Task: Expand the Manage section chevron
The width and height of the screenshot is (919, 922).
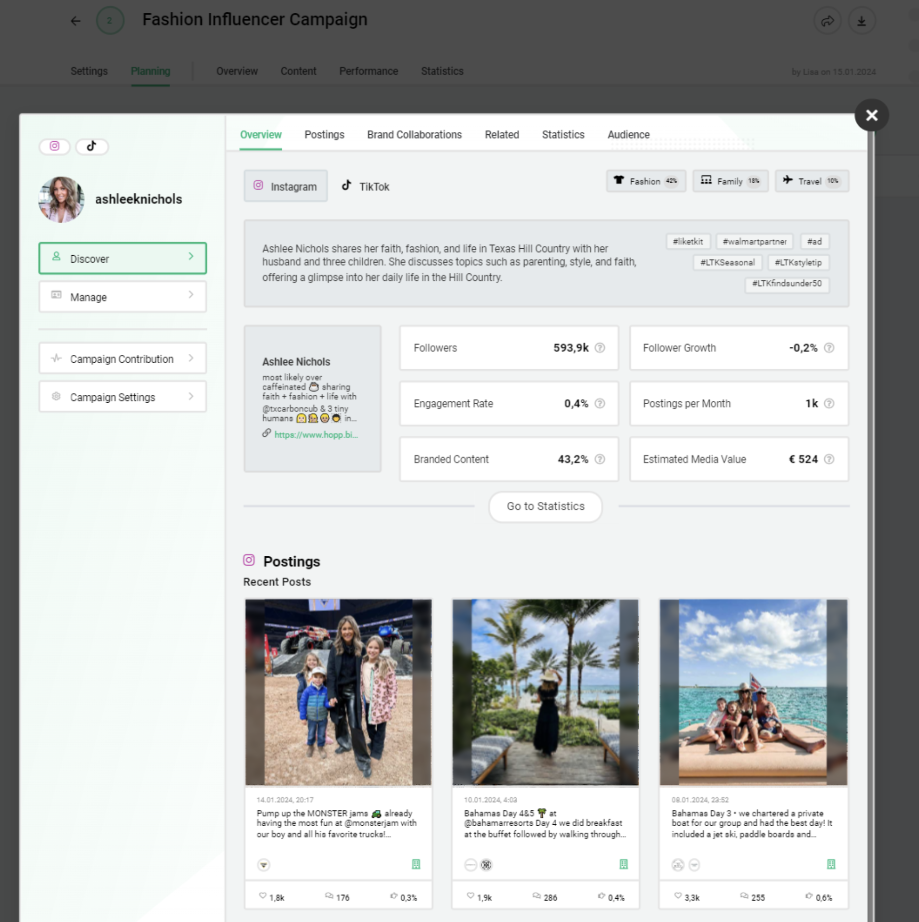Action: coord(191,296)
